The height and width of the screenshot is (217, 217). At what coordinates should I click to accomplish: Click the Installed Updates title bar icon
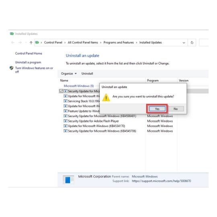pyautogui.click(x=12, y=34)
